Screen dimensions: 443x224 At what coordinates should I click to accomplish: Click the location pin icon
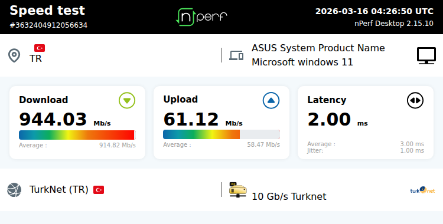point(14,55)
